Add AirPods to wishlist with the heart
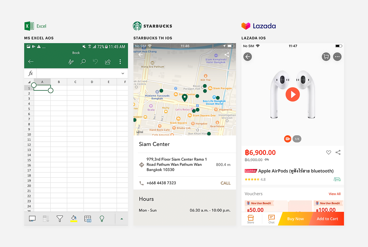The image size is (368, 247). point(329,153)
